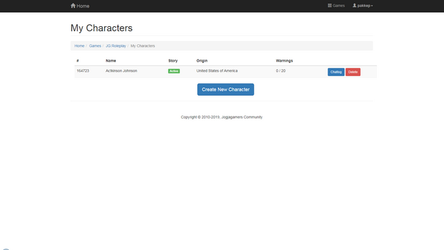View Chatlog for Actkinson Johnson
This screenshot has height=250, width=444.
tap(336, 72)
